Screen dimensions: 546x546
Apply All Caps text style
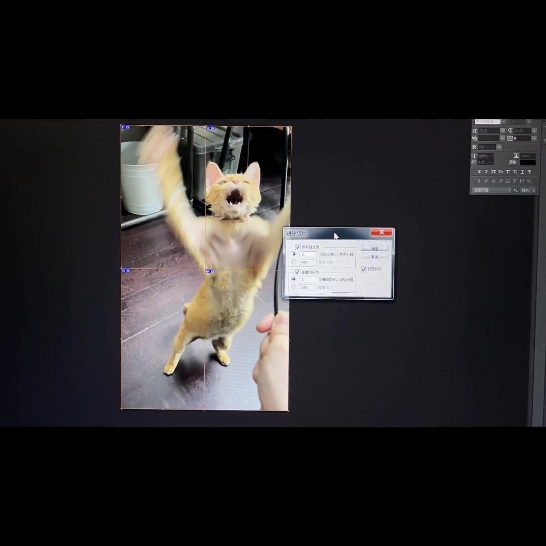pos(493,171)
